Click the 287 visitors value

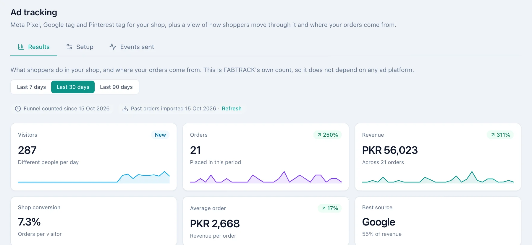point(27,150)
